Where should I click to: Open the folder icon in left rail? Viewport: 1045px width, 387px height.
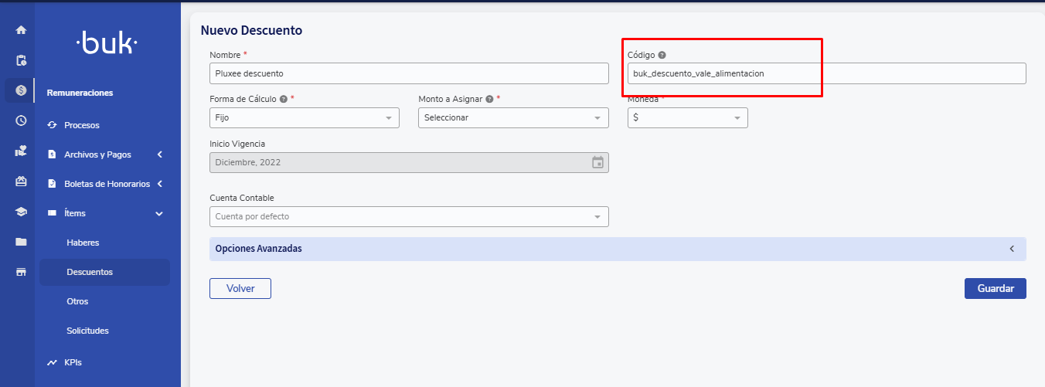click(21, 242)
